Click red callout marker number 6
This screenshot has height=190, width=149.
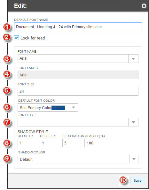[x=7, y=107]
